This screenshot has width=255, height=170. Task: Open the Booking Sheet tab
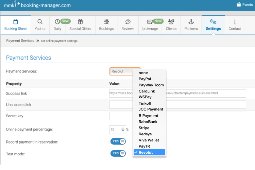pos(16,25)
